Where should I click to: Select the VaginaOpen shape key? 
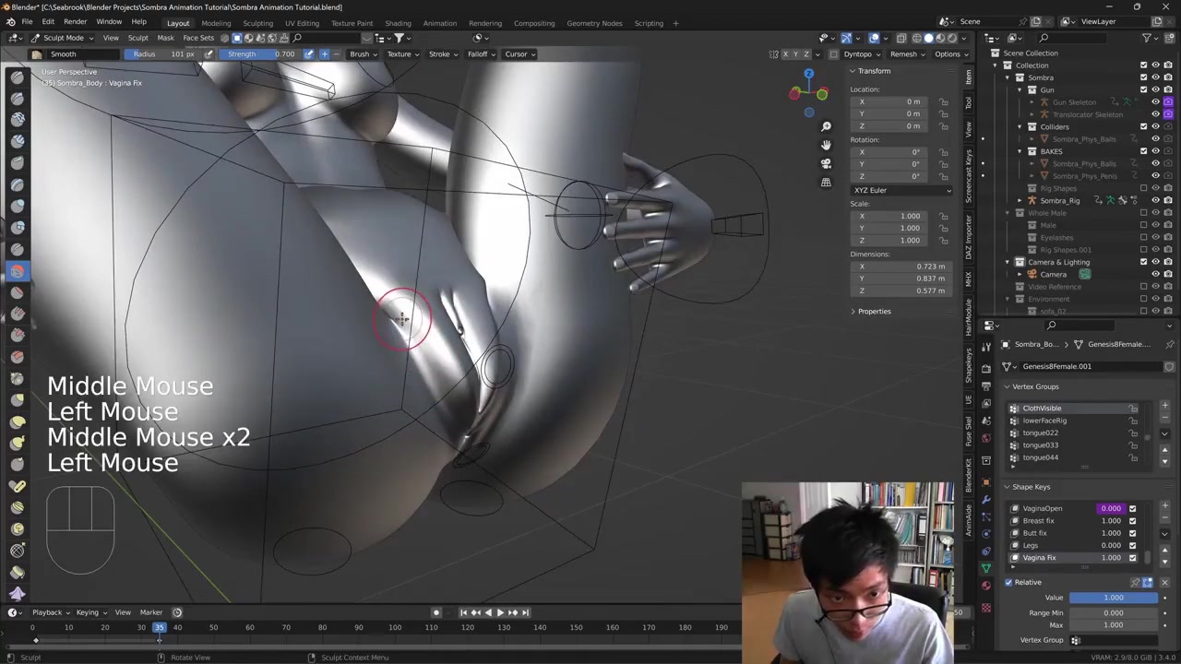coord(1043,508)
